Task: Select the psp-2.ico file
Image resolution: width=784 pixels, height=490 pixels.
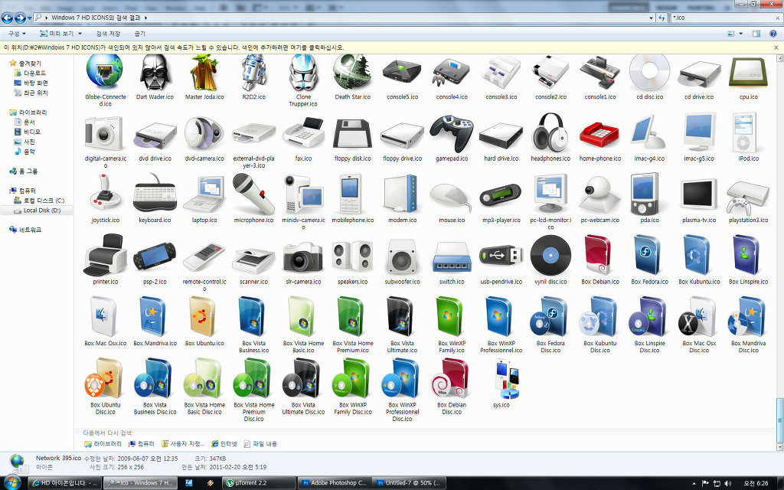Action: tap(155, 256)
